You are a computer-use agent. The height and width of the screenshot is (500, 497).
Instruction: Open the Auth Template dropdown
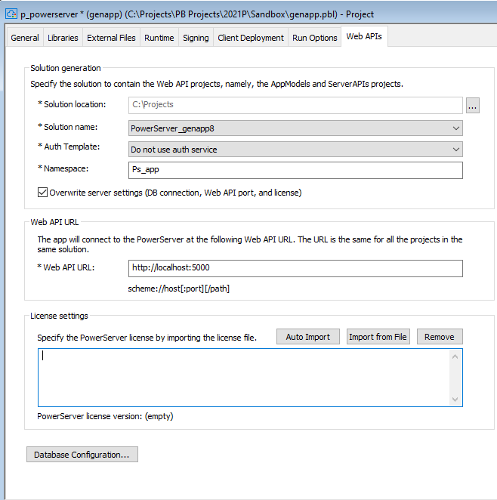pos(295,150)
